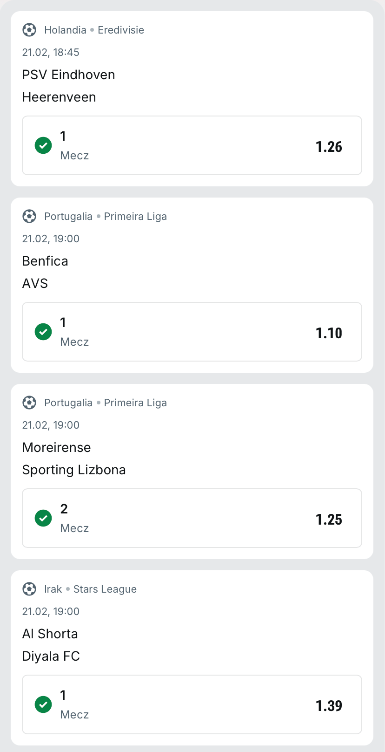The width and height of the screenshot is (385, 752).
Task: Select the 1.10 odds on Benfica
Action: 329,333
